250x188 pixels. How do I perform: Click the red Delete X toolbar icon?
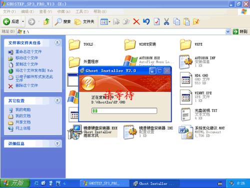[x=136, y=22]
